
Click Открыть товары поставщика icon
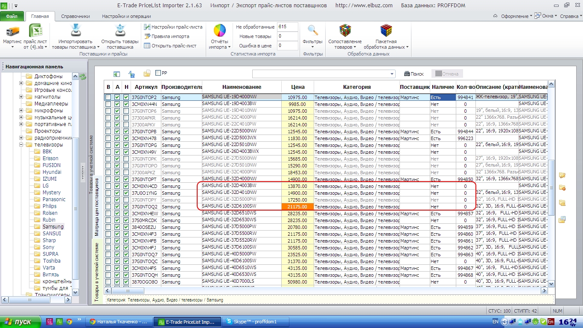[x=120, y=31]
